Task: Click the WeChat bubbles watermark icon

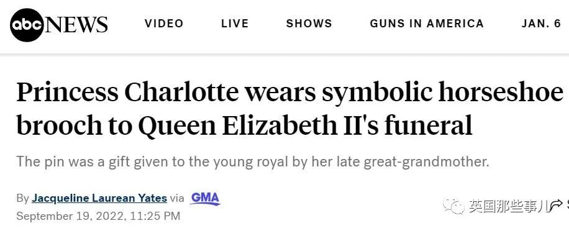Action: (453, 206)
